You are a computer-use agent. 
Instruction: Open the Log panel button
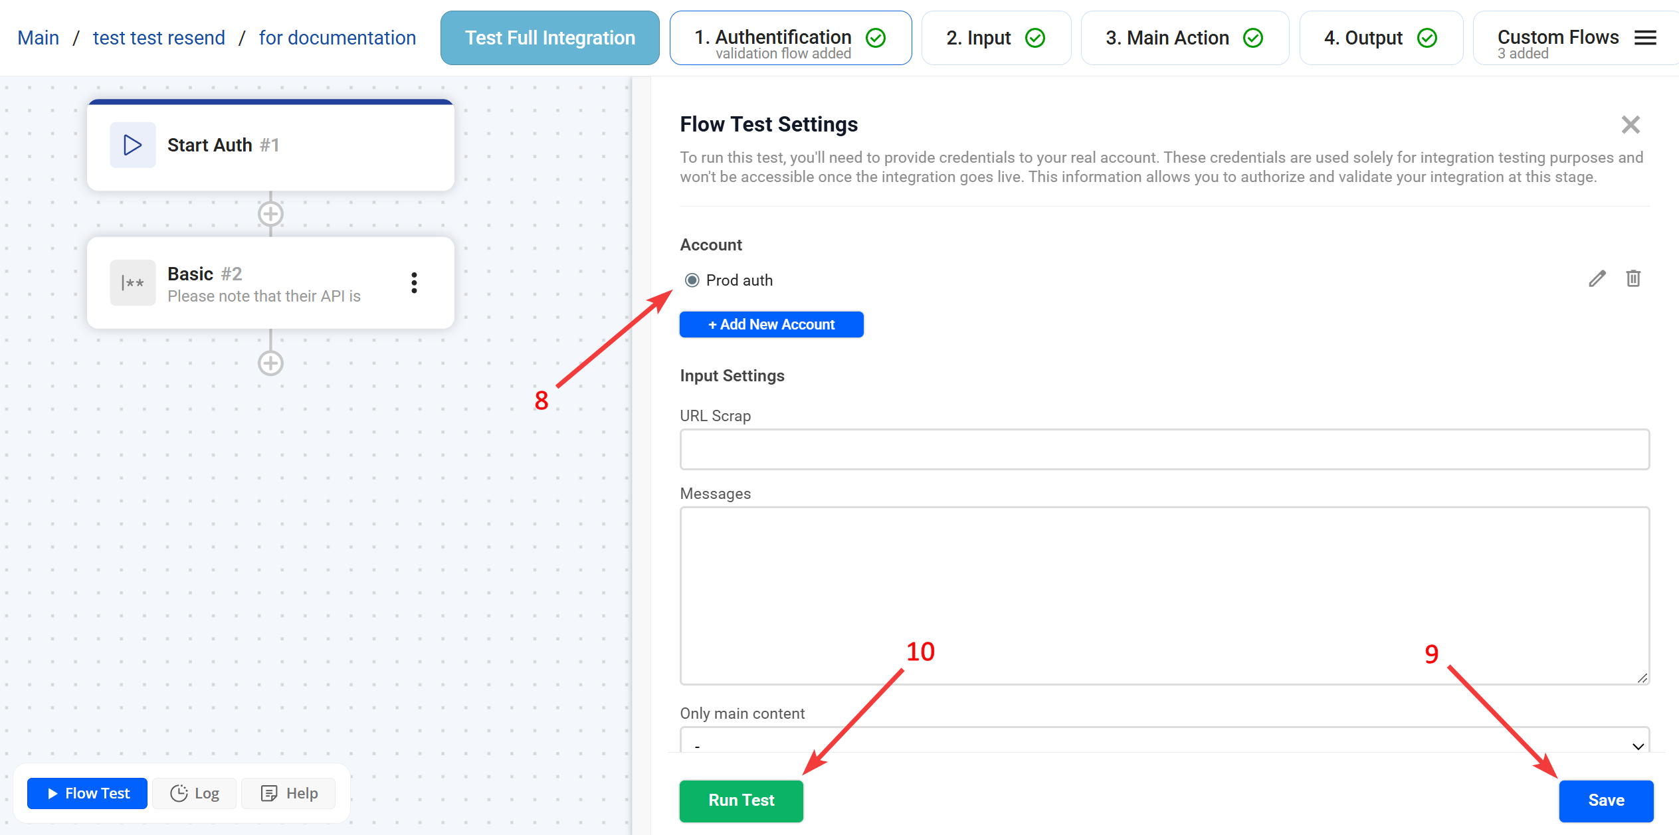[x=195, y=793]
